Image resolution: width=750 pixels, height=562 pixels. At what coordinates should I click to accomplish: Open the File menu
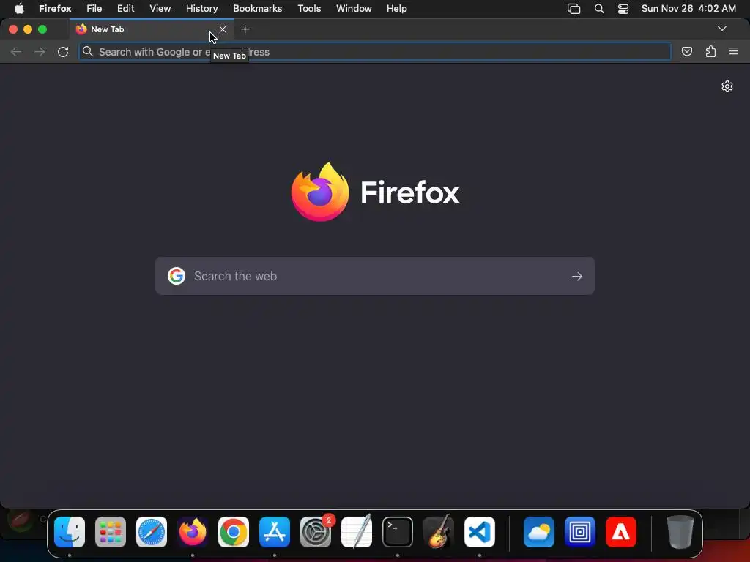point(94,9)
